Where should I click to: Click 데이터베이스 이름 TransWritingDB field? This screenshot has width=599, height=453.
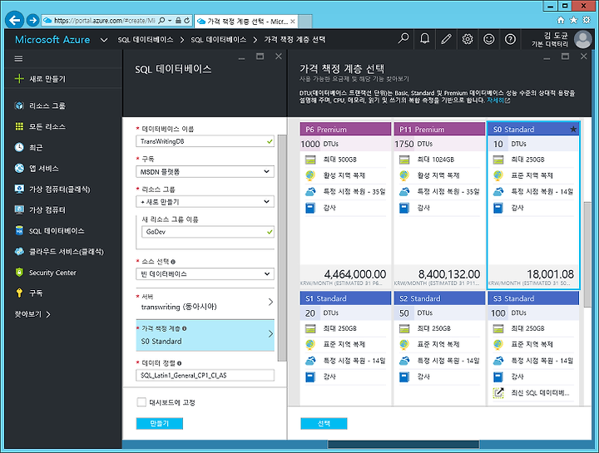[x=205, y=141]
